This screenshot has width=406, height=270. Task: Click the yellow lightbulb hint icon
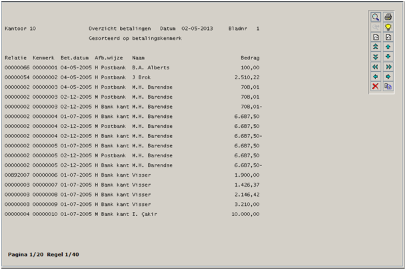[x=388, y=27]
